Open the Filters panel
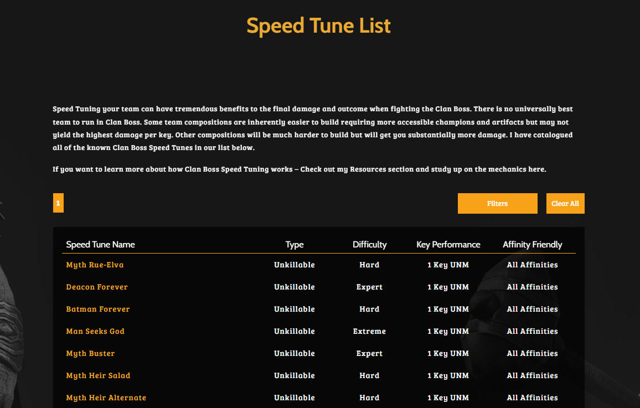The width and height of the screenshot is (640, 408). tap(497, 203)
